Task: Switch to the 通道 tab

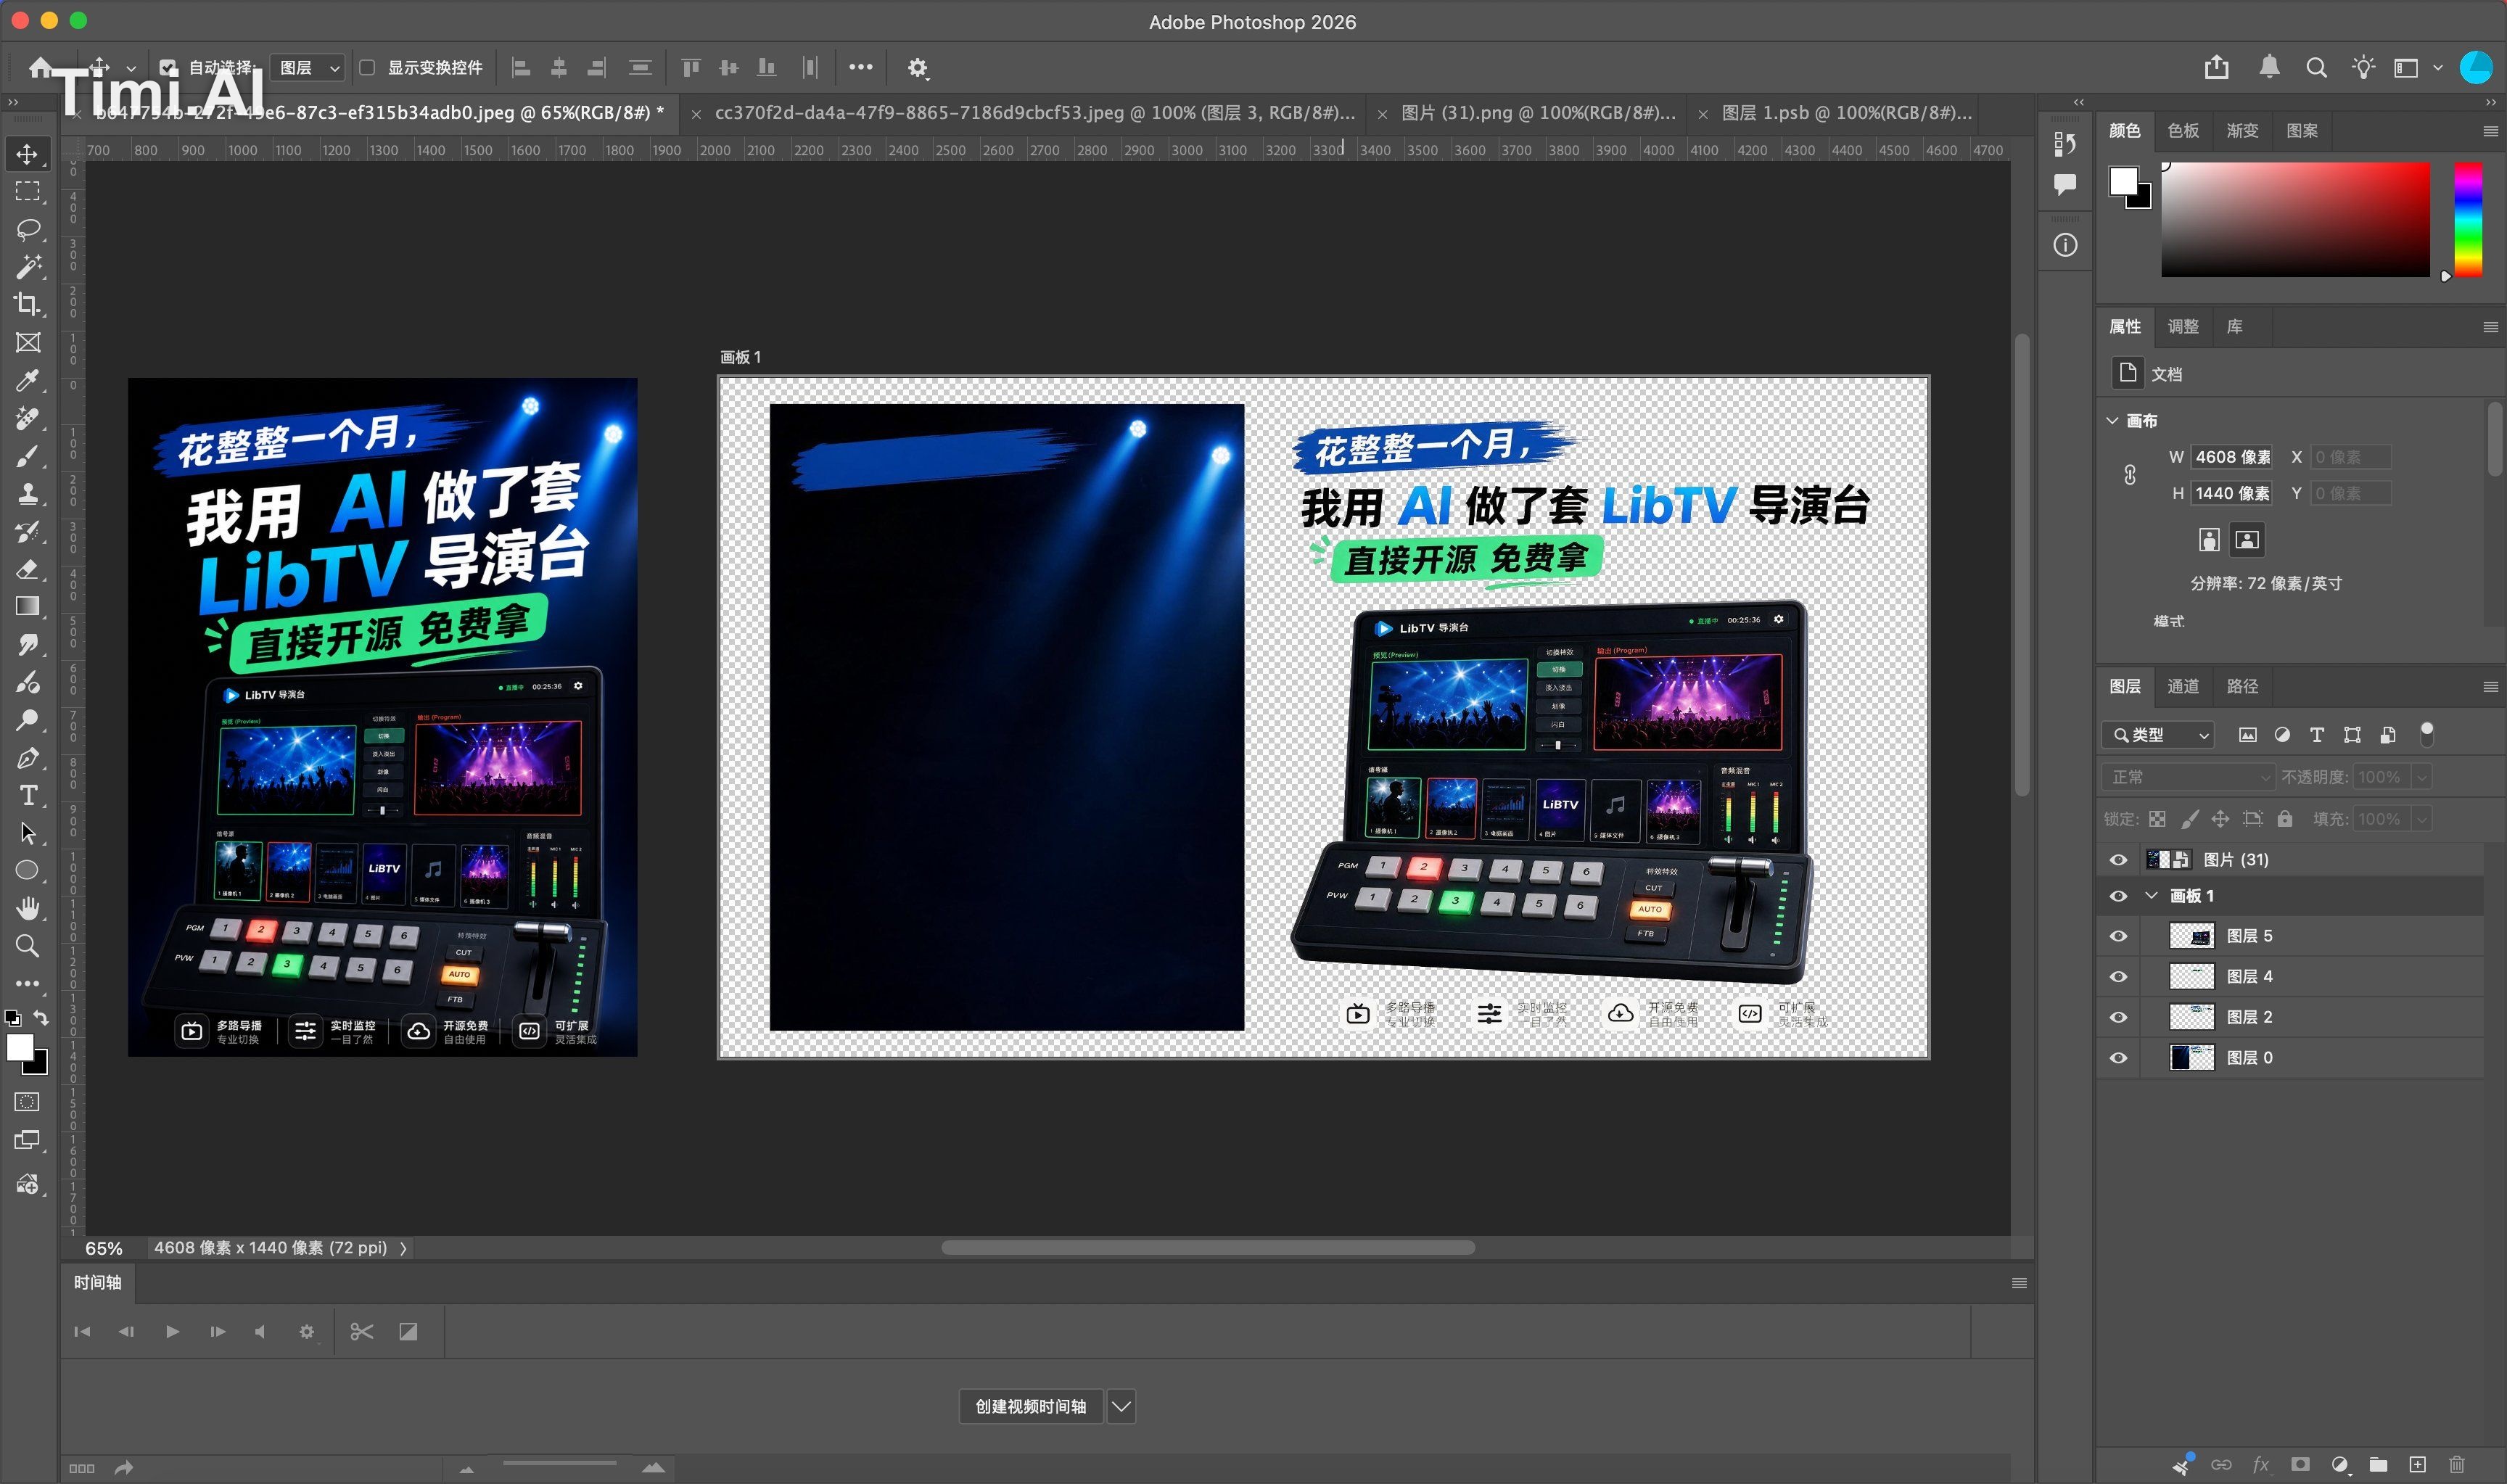Action: click(x=2183, y=686)
